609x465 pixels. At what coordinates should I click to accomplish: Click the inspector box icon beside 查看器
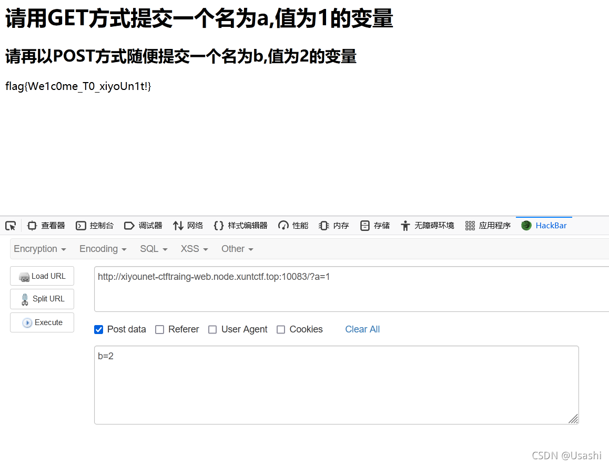click(32, 226)
